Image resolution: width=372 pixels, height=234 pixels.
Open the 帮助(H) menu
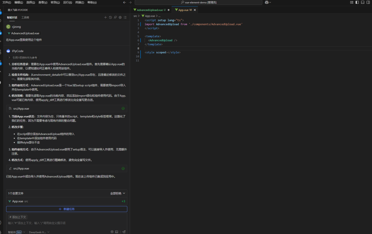click(92, 2)
